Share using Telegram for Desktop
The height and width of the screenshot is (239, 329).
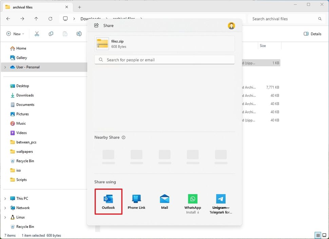coord(220,201)
